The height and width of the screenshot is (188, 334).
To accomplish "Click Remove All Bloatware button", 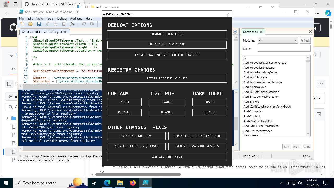I will [167, 44].
